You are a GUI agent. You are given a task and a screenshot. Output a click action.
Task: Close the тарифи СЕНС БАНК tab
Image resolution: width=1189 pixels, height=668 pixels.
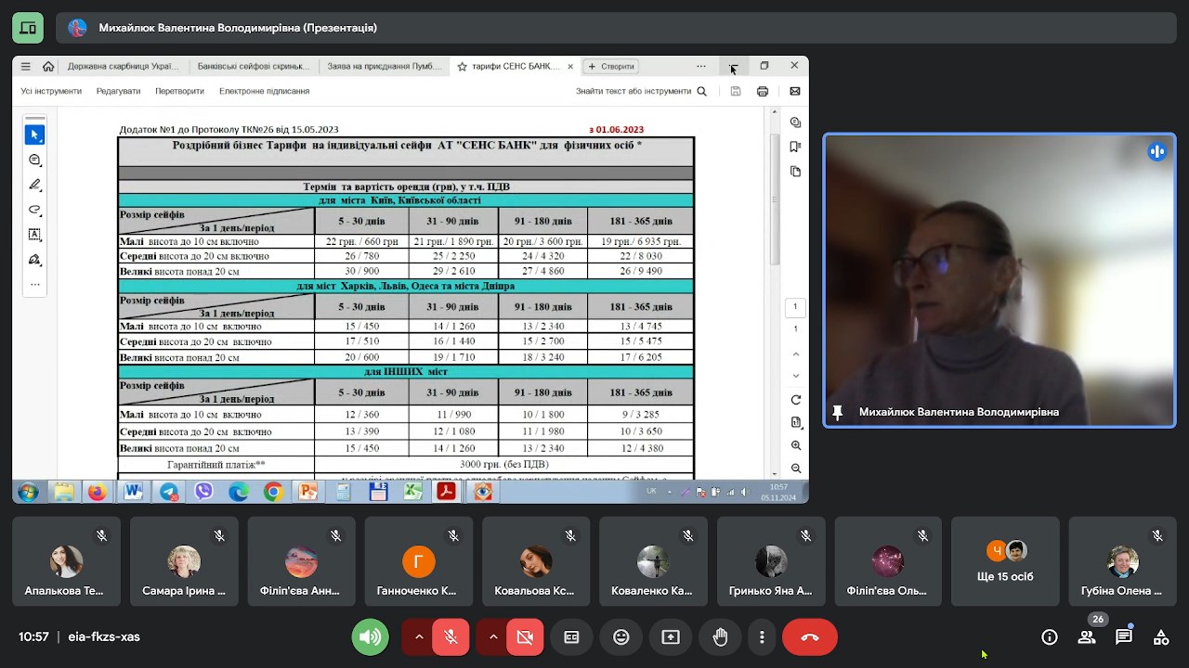pyautogui.click(x=570, y=67)
